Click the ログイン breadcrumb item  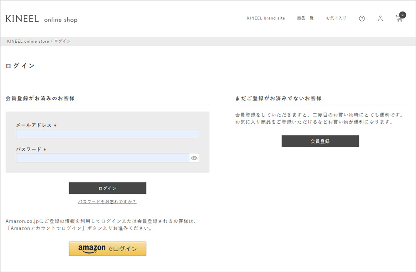62,42
